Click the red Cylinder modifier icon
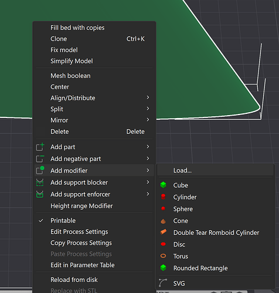279x293 pixels. point(163,197)
